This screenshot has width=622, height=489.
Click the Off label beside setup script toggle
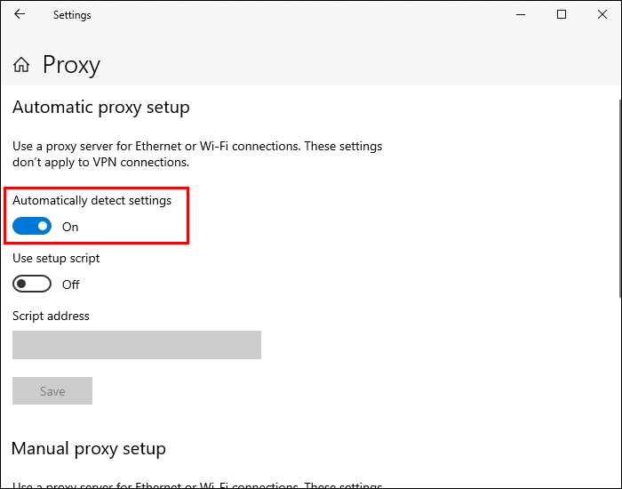click(x=71, y=285)
